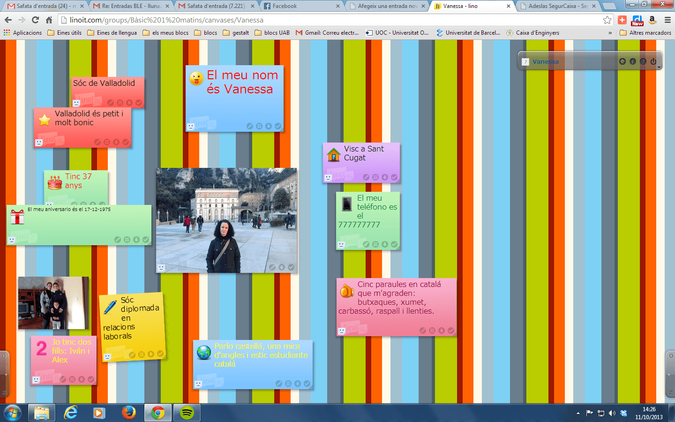Click the home icon in Vanessa panel
Viewport: 675px width, 422px height.
coord(622,61)
